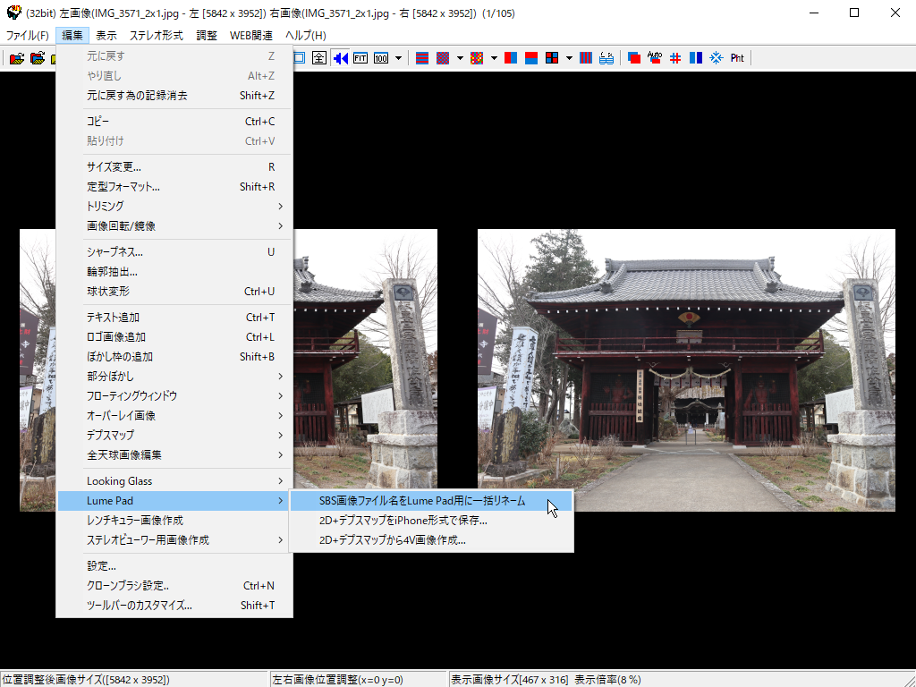This screenshot has width=916, height=687.
Task: Expand the 部分ぼかし submenu
Action: (x=174, y=377)
